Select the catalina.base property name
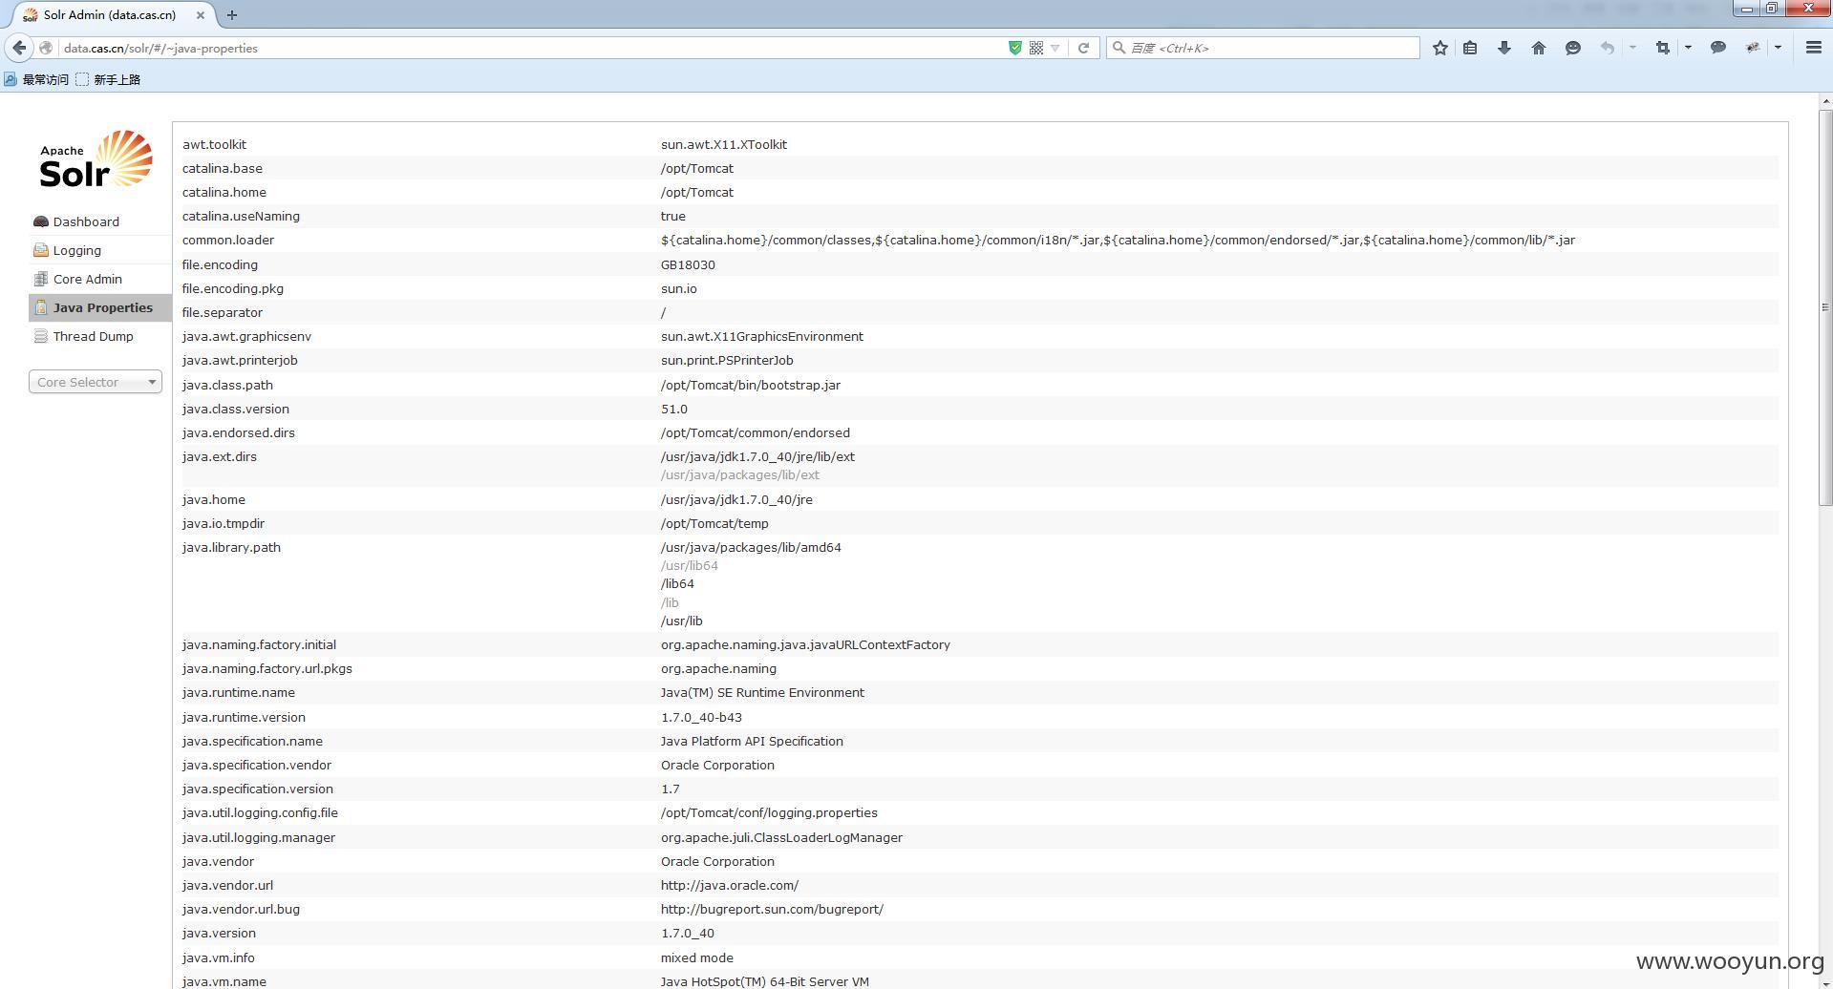The width and height of the screenshot is (1833, 989). coord(223,169)
